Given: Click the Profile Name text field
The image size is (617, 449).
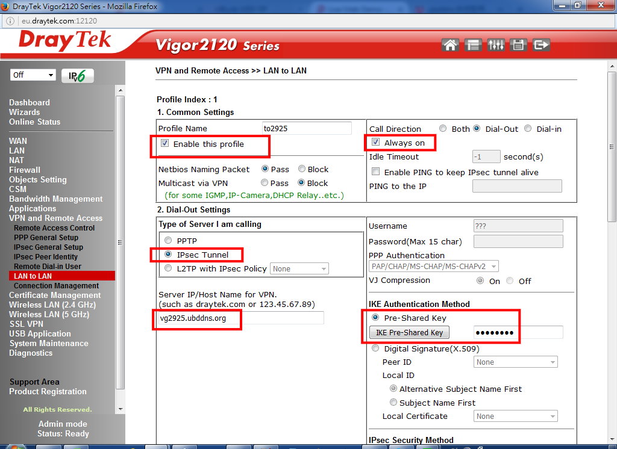Looking at the screenshot, I should coord(307,128).
